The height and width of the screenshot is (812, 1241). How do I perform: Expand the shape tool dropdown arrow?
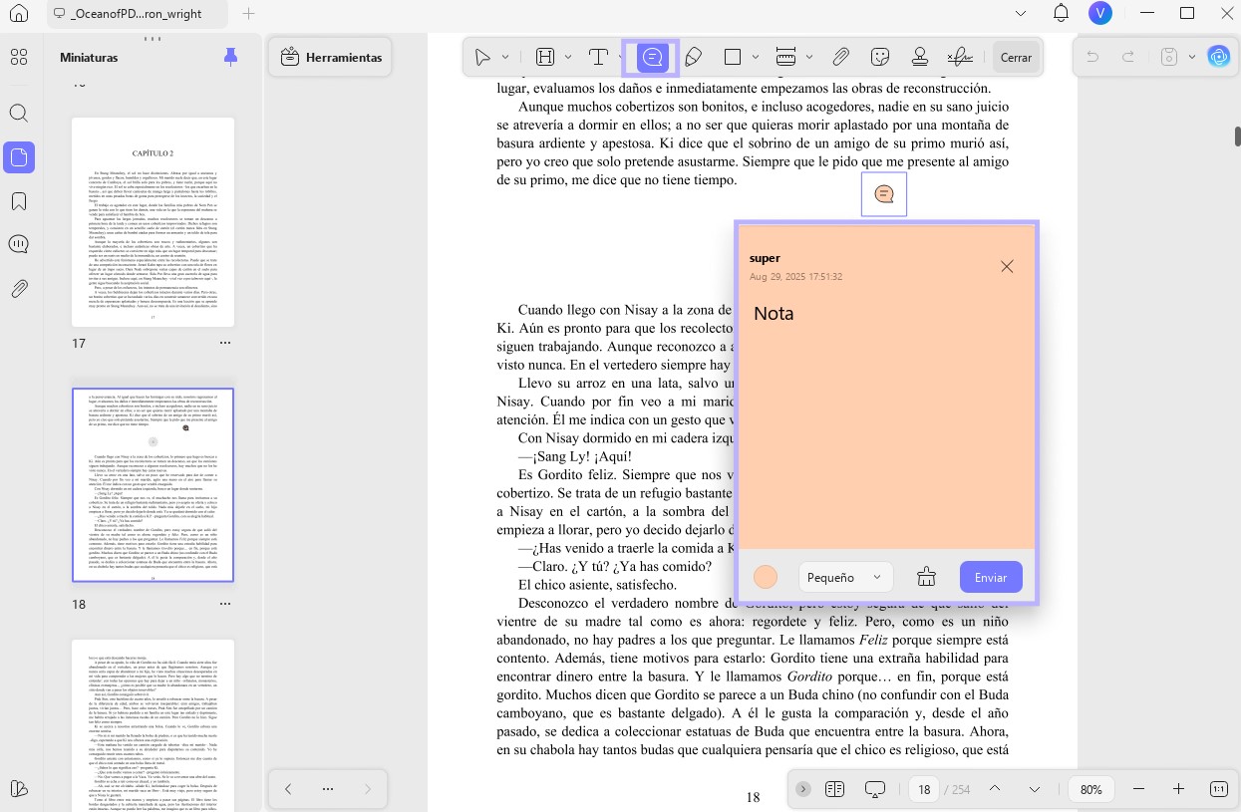(x=755, y=57)
